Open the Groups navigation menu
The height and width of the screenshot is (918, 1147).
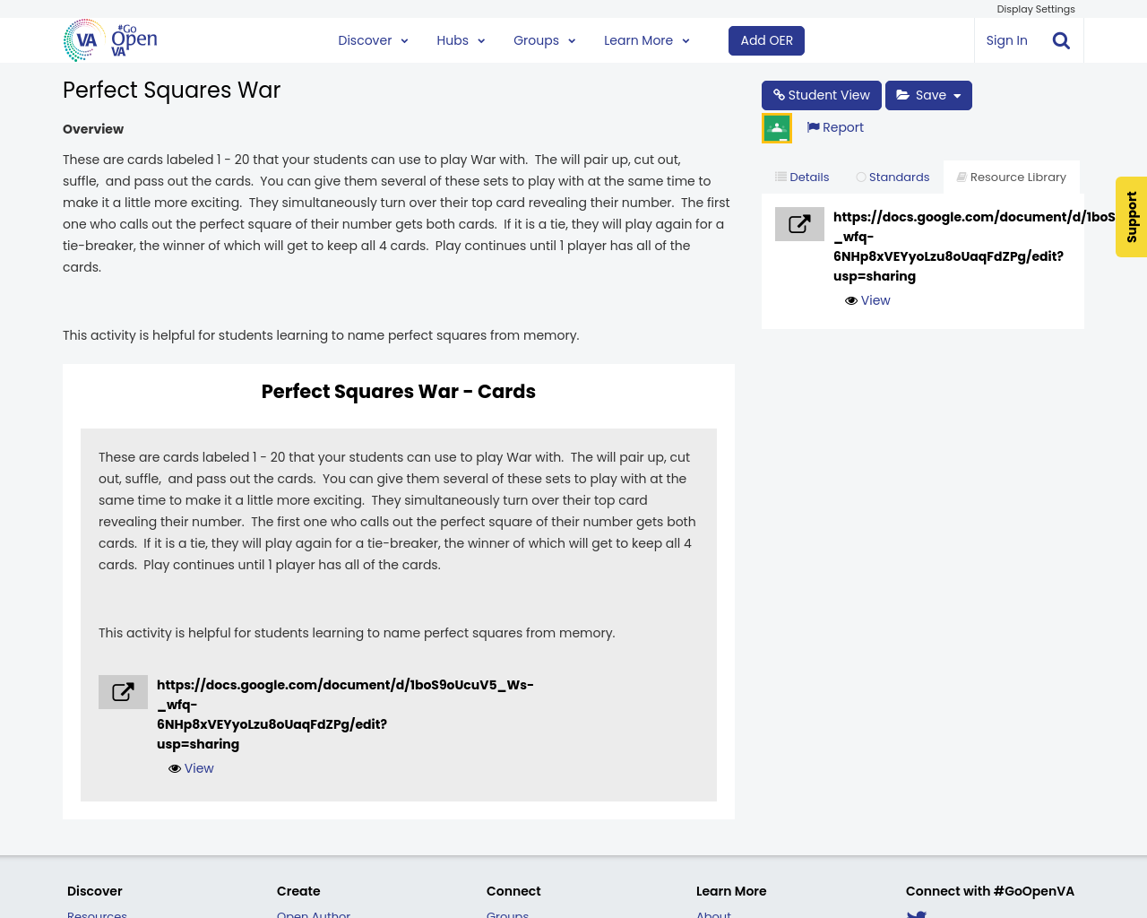pyautogui.click(x=544, y=40)
